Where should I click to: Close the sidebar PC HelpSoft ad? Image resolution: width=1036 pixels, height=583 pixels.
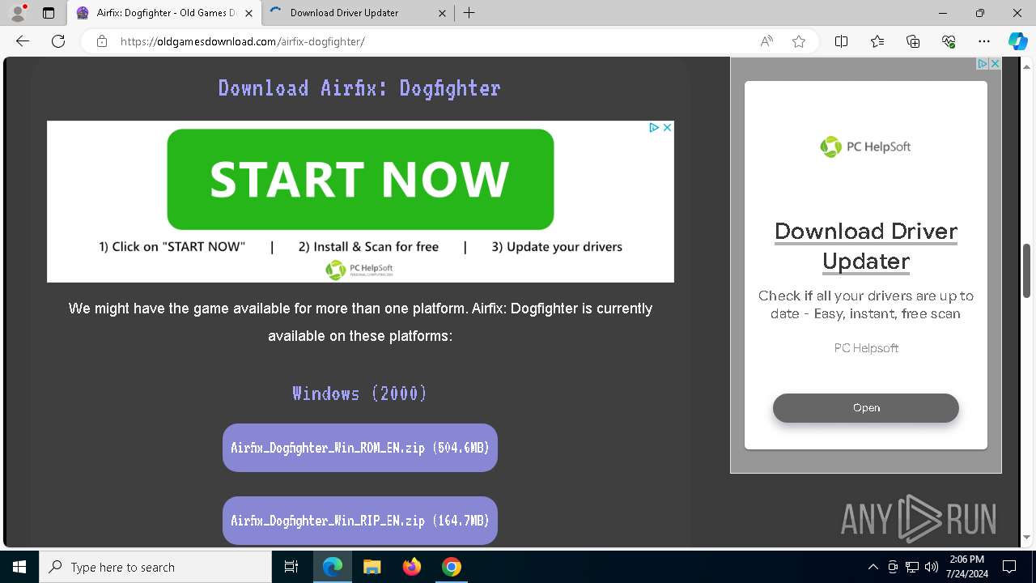click(x=996, y=63)
